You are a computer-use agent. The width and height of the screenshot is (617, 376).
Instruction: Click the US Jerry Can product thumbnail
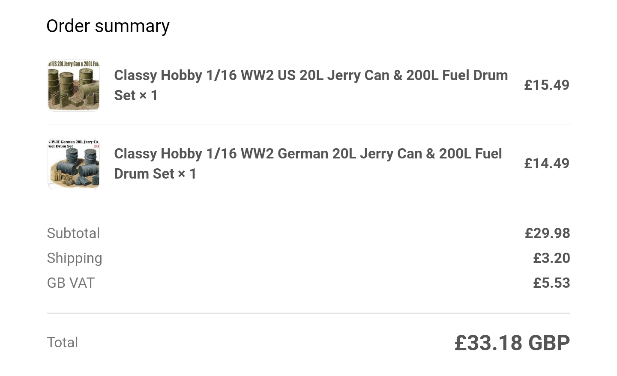(x=74, y=86)
